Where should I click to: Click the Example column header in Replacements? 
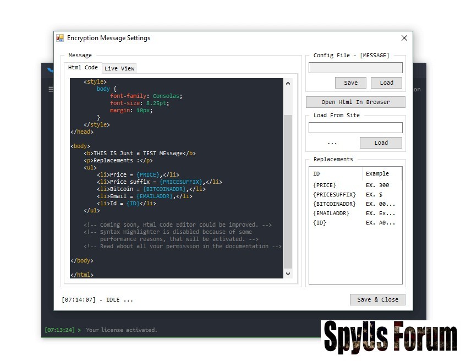[382, 173]
